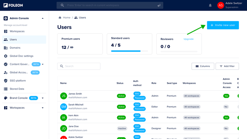Expand the bottom Workspaces section arrow

click(43, 108)
